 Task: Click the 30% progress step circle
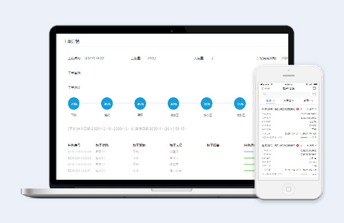pyautogui.click(x=207, y=103)
